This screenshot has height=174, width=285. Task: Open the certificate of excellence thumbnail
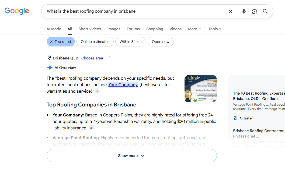[x=201, y=89]
